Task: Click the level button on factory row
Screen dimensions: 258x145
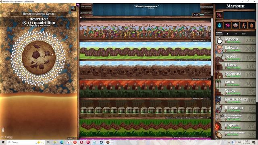Action: (x=203, y=99)
